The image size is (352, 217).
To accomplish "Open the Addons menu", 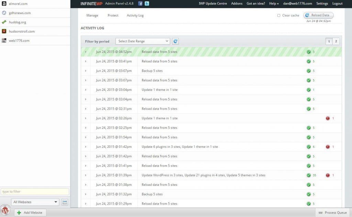I will 237,3.
